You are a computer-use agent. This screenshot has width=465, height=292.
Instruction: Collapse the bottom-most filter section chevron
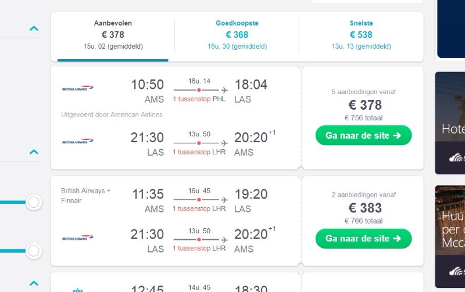point(34,283)
